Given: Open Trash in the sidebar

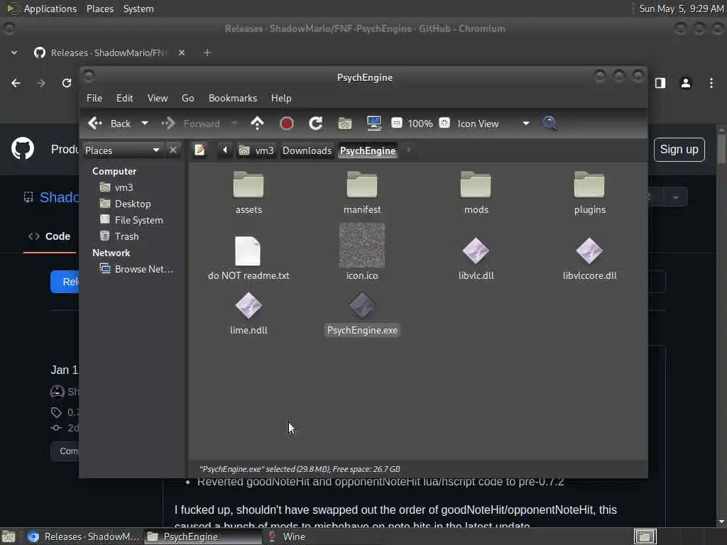Looking at the screenshot, I should point(126,236).
